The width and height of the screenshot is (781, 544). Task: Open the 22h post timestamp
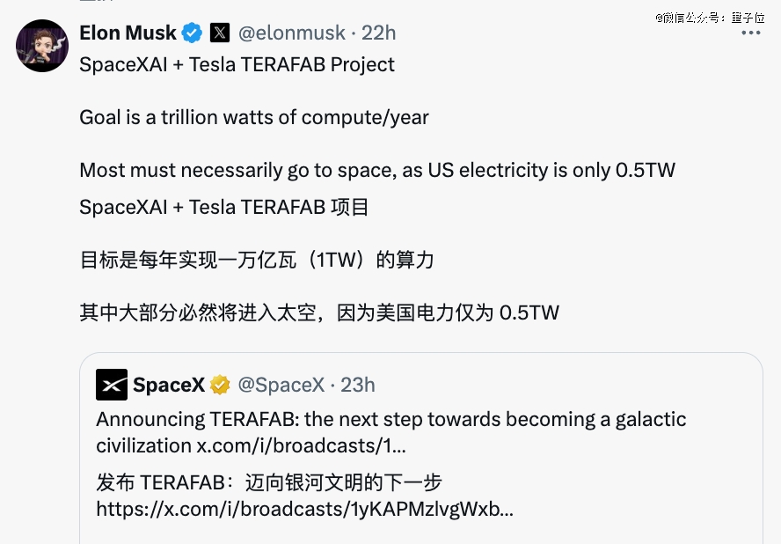(x=379, y=33)
